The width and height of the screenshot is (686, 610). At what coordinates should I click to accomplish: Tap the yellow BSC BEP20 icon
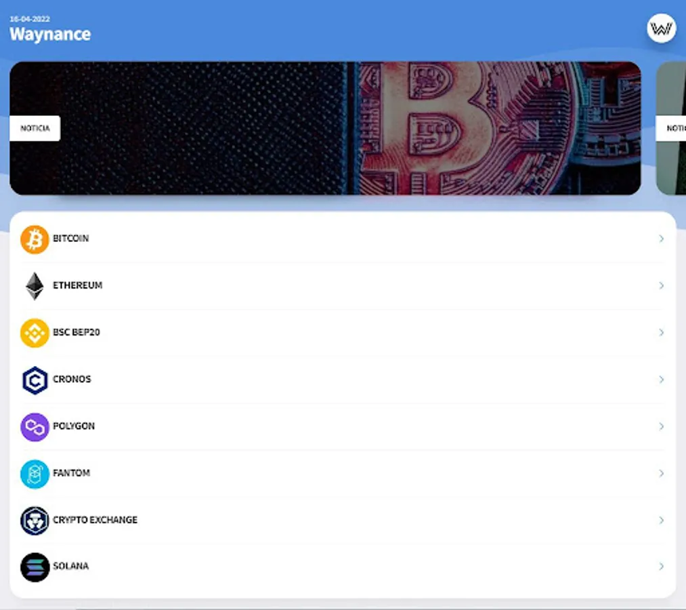(x=35, y=333)
